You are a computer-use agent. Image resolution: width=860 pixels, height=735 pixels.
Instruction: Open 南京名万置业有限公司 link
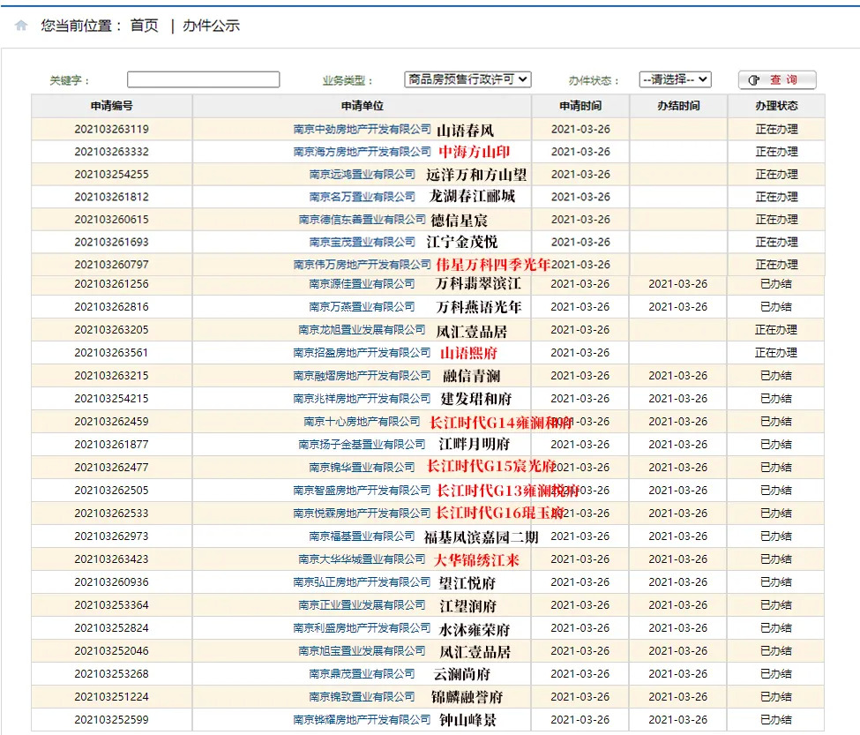(362, 197)
